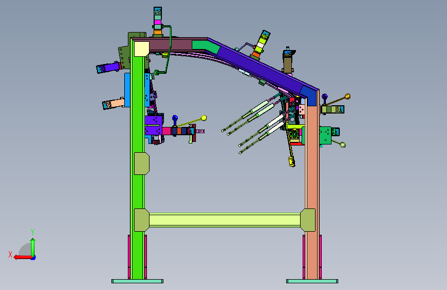447x290 pixels.
Task: Select the olive-brown cylinder on top right
Action: point(288,63)
